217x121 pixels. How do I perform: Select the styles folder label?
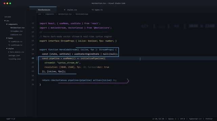tap(11, 48)
